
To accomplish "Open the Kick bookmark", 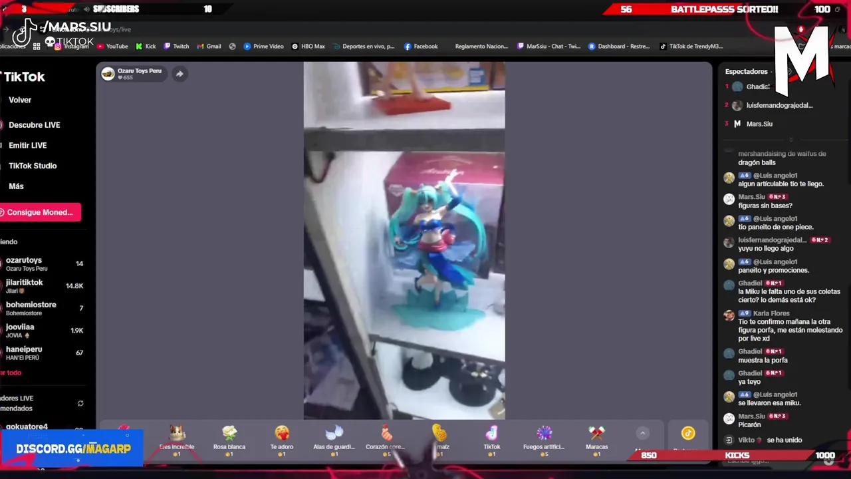I will coord(146,47).
